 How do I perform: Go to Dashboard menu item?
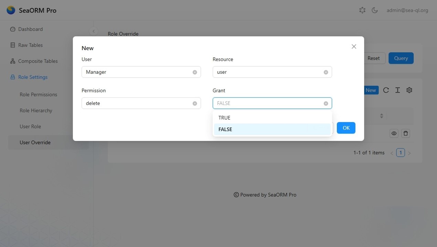coord(30,29)
